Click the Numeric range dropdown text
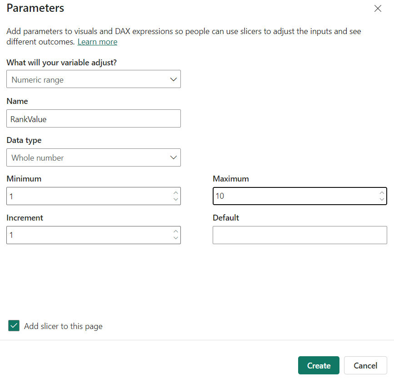Viewport: 394px width, 383px height. point(38,80)
